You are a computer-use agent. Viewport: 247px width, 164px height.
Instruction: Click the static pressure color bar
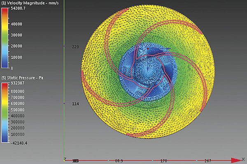coord(5,113)
